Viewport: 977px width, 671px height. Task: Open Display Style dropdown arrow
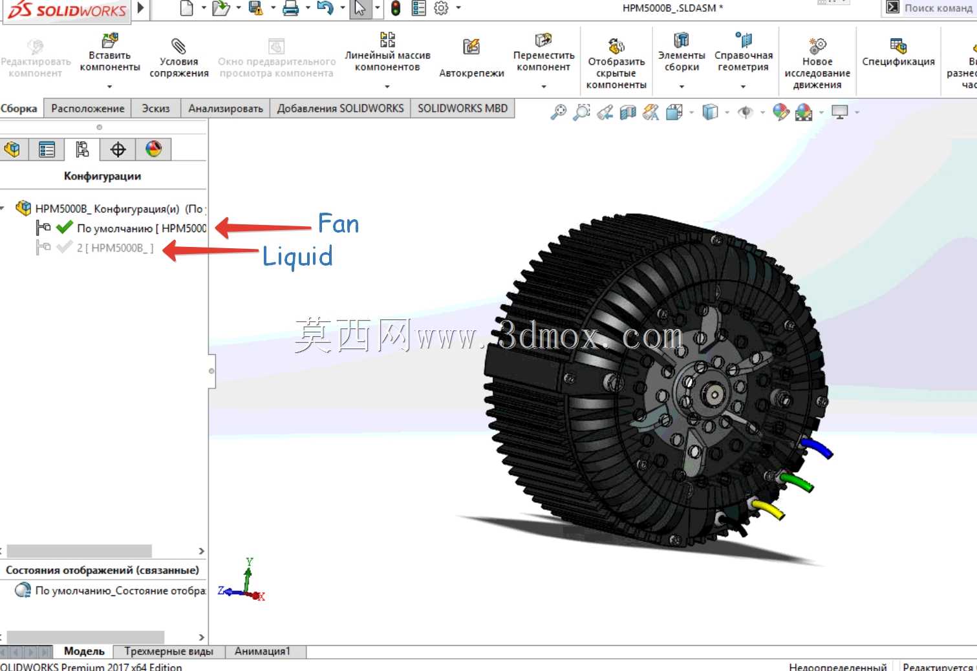point(727,112)
